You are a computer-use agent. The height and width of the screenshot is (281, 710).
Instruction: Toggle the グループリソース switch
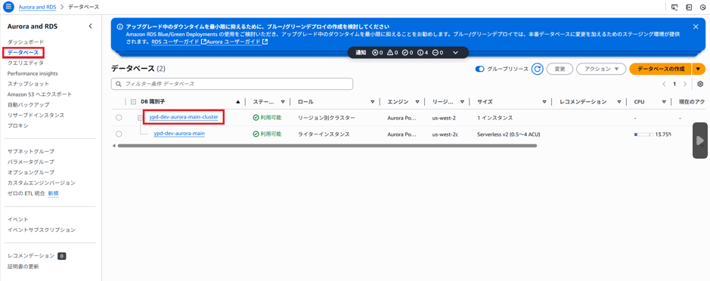(x=480, y=69)
